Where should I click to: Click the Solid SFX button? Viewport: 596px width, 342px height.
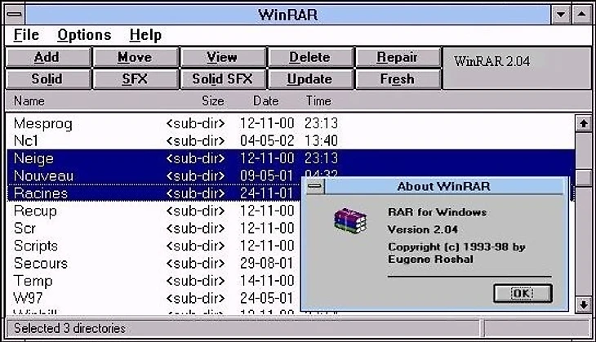pyautogui.click(x=223, y=79)
